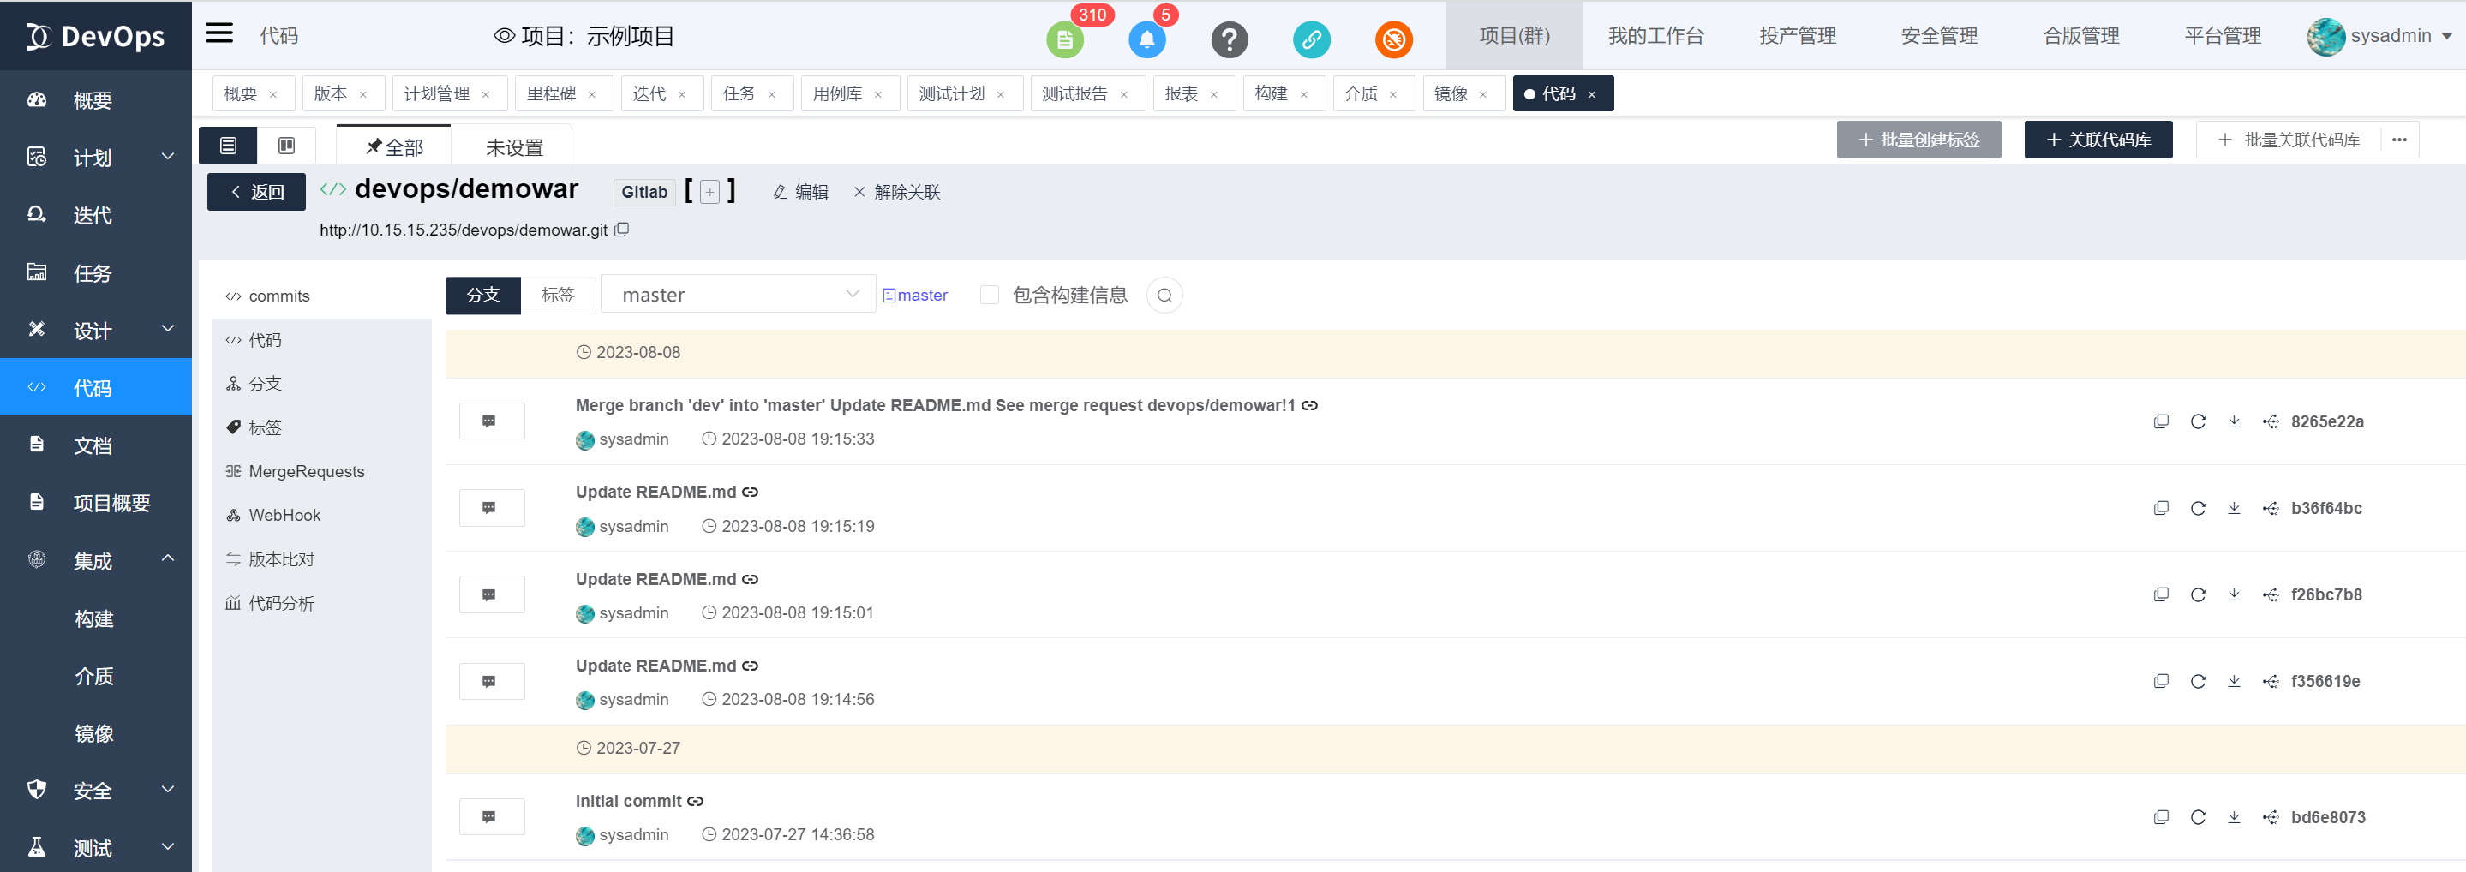Viewport: 2466px width, 872px height.
Task: Open the master branch dropdown
Action: pos(737,295)
